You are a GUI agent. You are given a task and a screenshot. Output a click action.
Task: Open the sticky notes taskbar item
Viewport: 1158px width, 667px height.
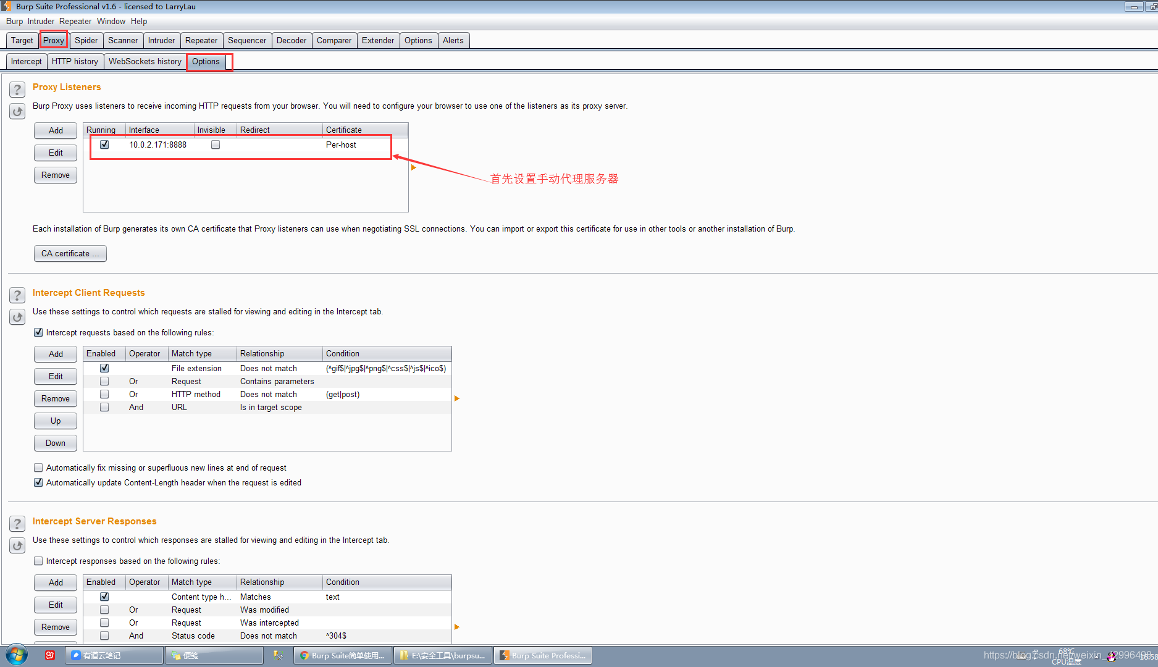(214, 655)
